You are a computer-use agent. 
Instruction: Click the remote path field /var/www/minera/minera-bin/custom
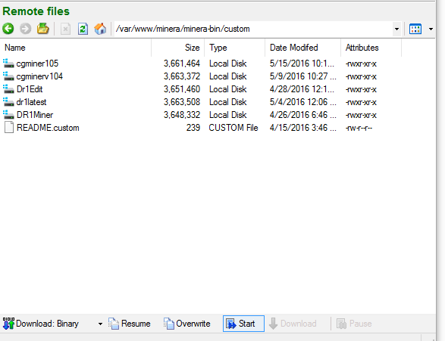pos(253,29)
